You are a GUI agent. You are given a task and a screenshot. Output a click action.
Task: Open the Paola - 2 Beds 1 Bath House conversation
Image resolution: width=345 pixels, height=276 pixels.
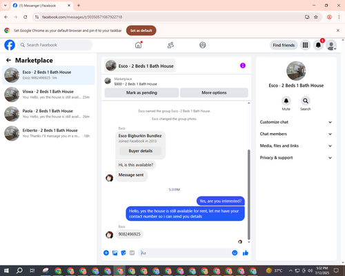(48, 114)
